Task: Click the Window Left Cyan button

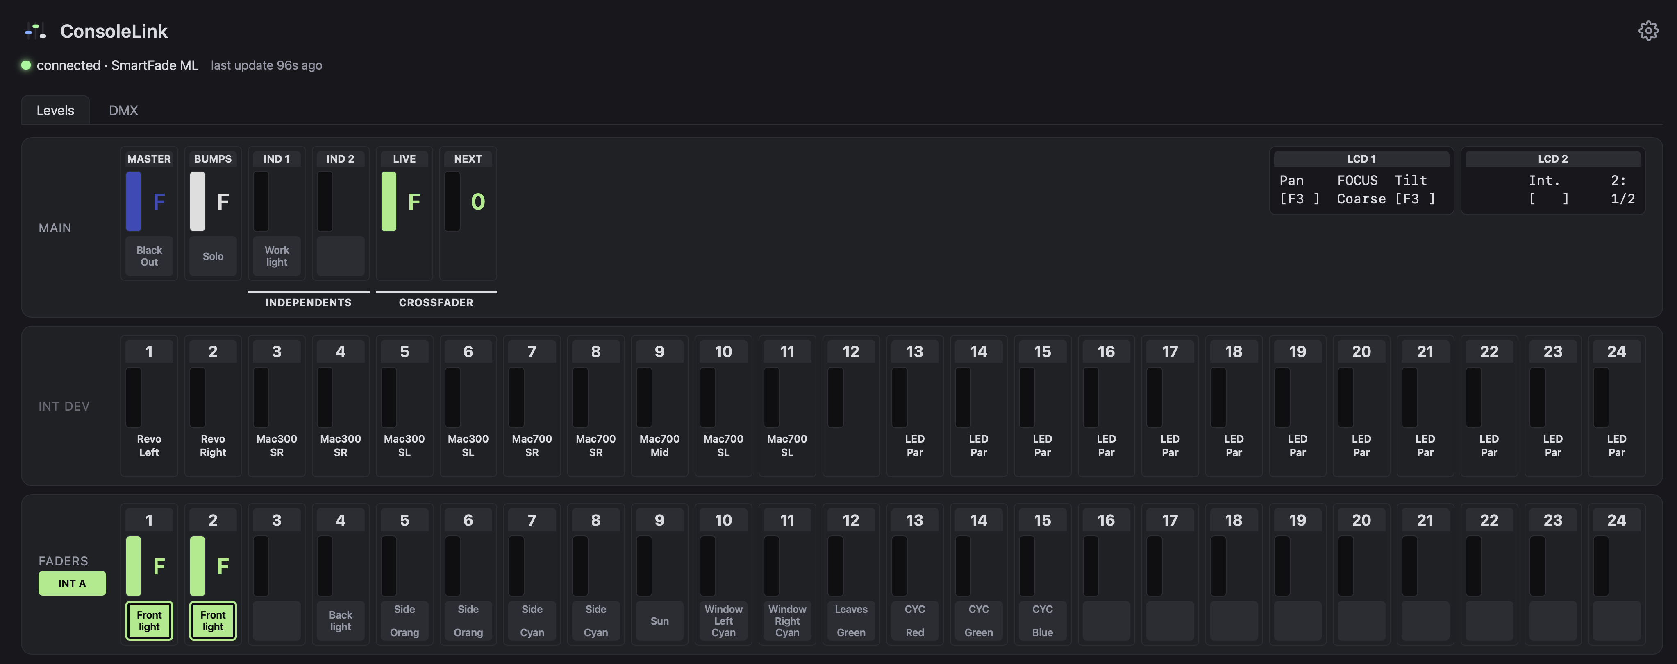Action: pos(723,621)
